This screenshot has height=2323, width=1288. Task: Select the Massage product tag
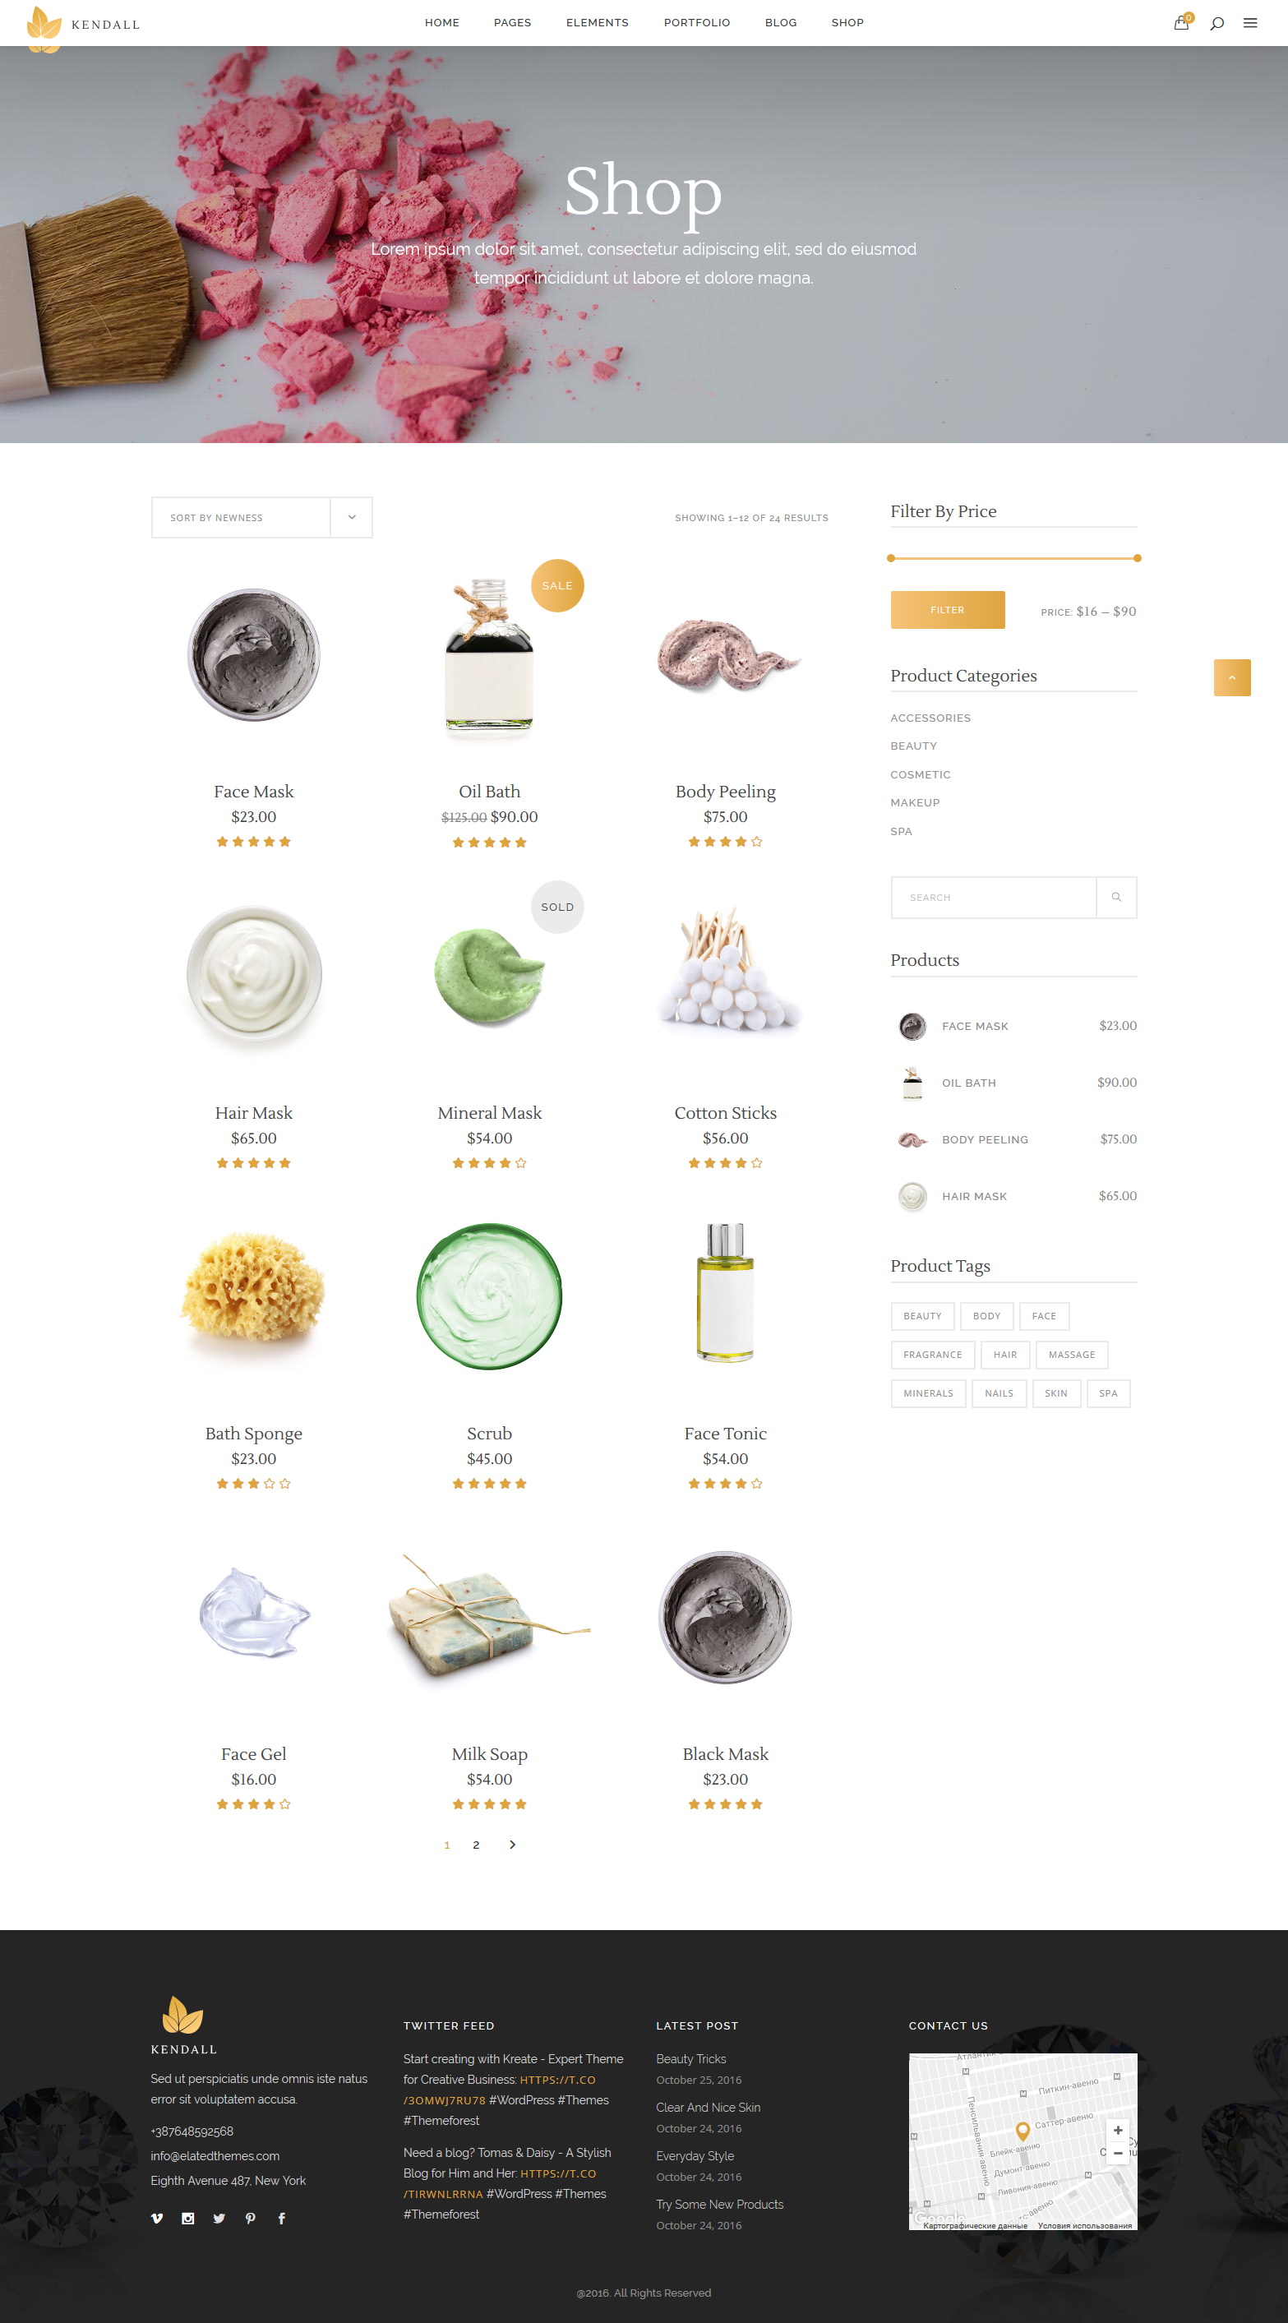[x=1071, y=1354]
